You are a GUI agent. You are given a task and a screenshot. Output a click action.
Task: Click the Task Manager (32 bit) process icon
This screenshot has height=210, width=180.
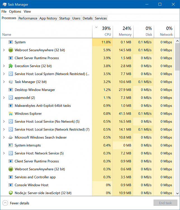click(x=11, y=82)
